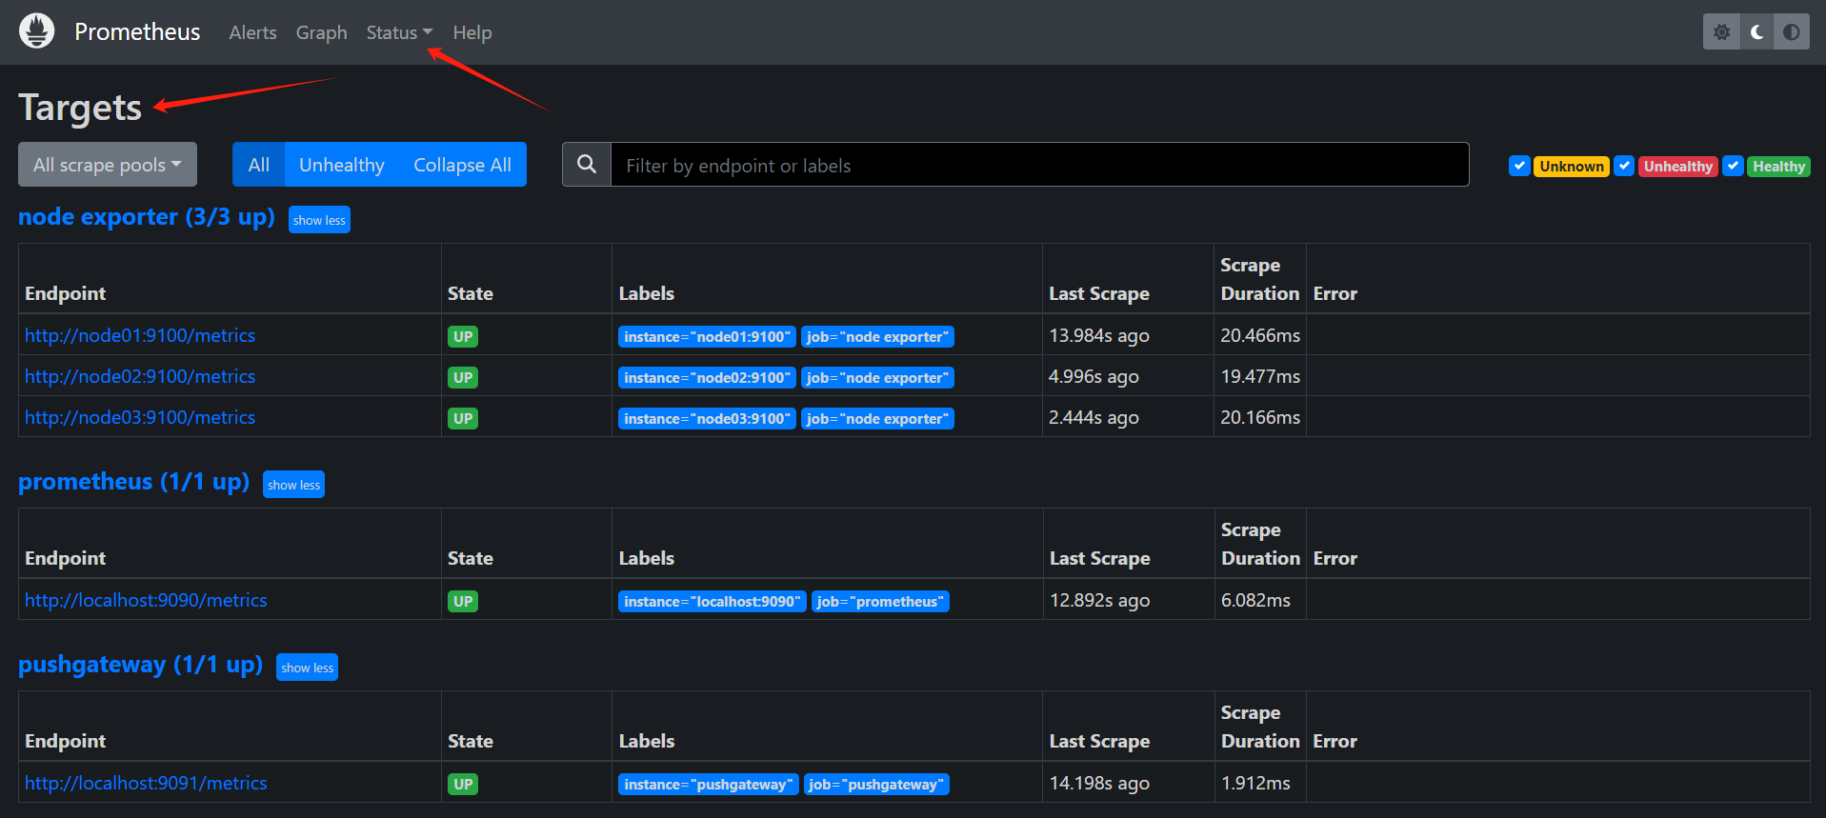Click the magnifier search icon

coord(587,165)
